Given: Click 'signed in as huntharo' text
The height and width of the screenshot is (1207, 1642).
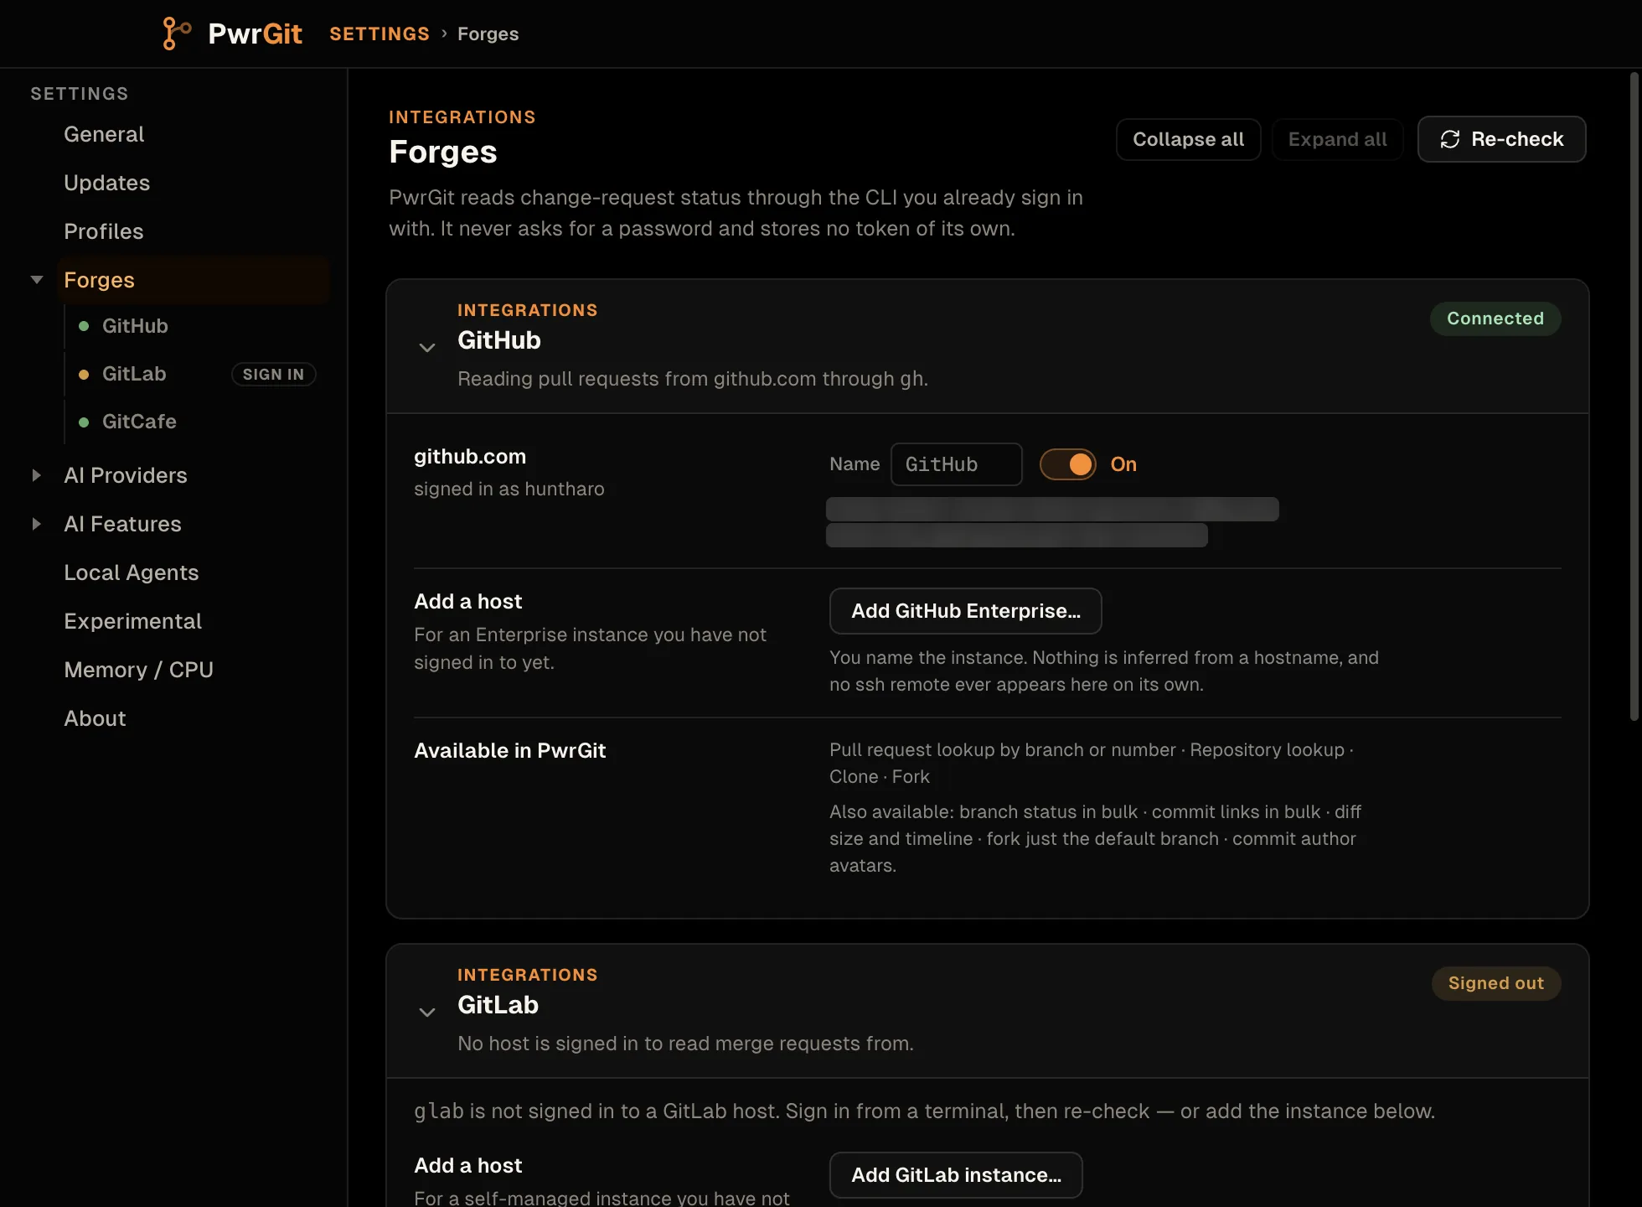Looking at the screenshot, I should tap(509, 489).
